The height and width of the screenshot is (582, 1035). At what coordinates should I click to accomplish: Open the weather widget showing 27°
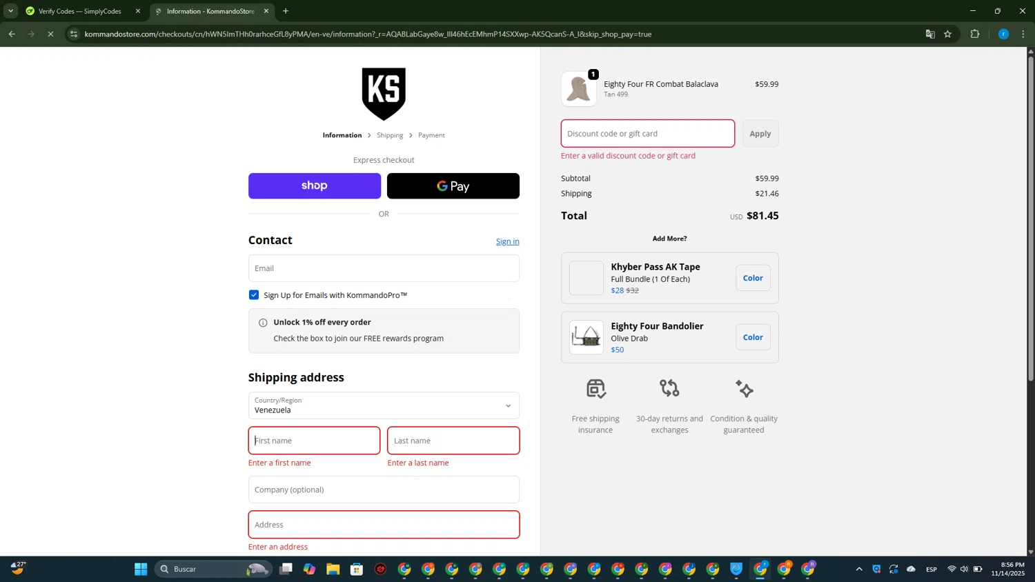click(18, 568)
